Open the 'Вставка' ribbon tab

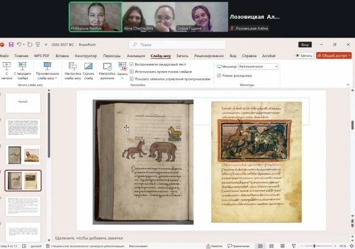pyautogui.click(x=62, y=55)
